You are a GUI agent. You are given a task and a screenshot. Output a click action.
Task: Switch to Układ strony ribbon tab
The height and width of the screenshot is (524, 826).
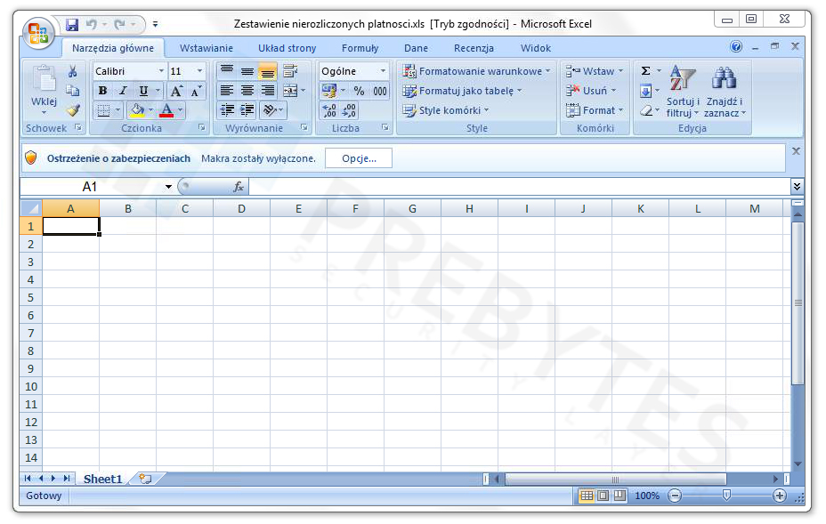(x=287, y=48)
